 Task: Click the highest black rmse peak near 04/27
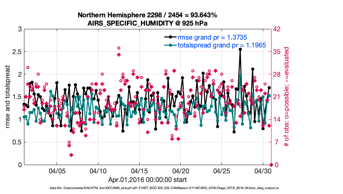(x=240, y=49)
